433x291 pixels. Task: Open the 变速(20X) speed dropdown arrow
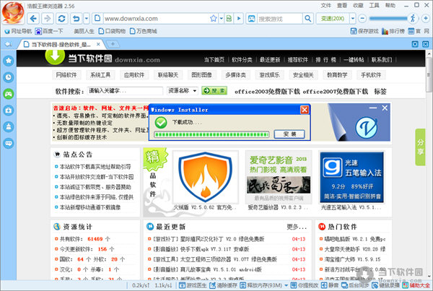coord(353,19)
